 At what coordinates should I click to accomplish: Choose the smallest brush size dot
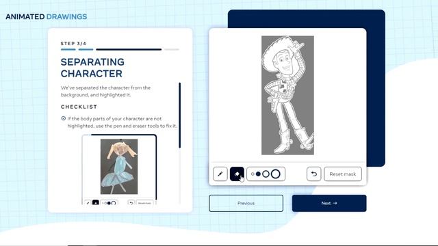253,174
